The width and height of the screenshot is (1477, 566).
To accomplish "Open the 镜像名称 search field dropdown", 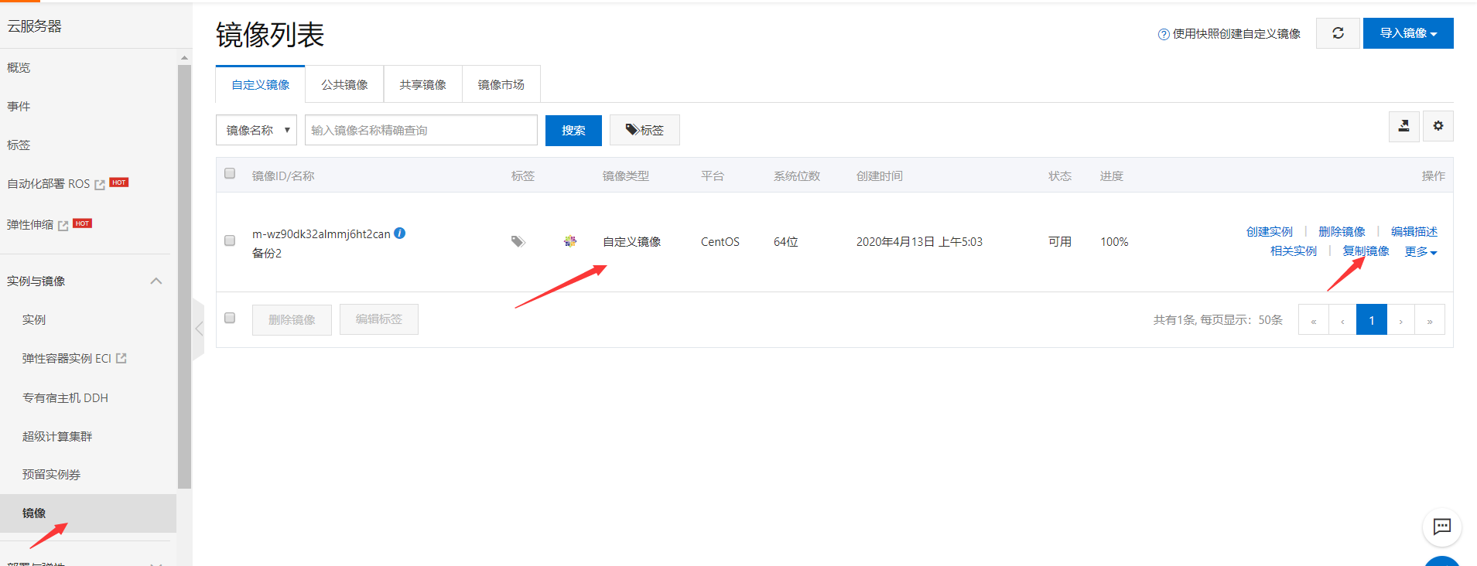I will pos(256,130).
